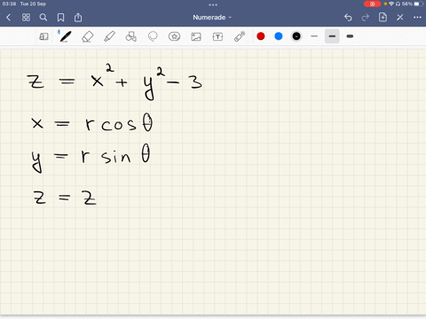Select the thinnest stroke width
426x319 pixels.
(314, 36)
